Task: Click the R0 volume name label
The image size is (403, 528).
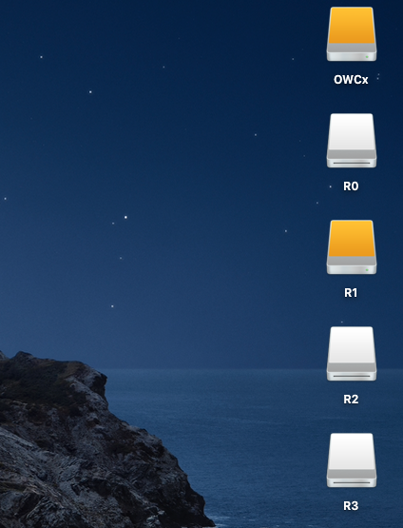Action: (351, 186)
